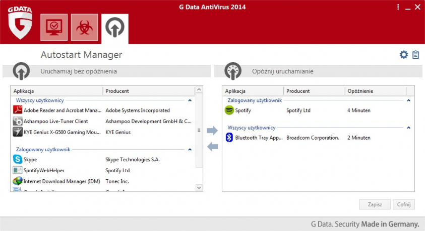Click the Adobe Reader icon
The height and width of the screenshot is (231, 425).
[18, 110]
